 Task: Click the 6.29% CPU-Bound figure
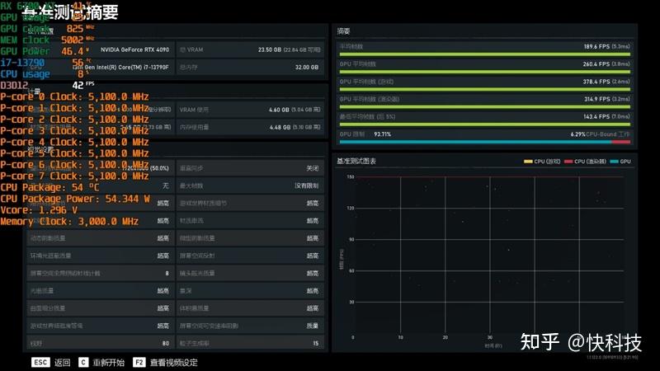(578, 134)
